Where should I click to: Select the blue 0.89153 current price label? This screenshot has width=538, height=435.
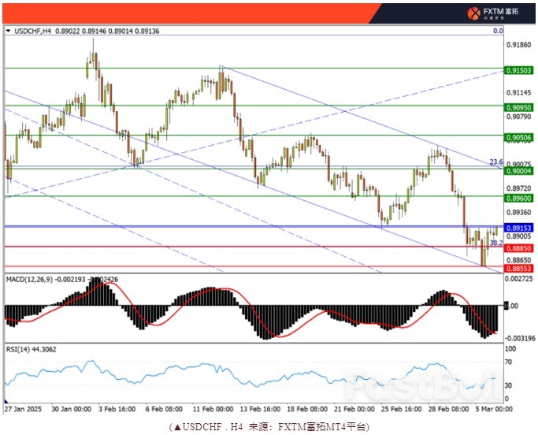click(520, 228)
